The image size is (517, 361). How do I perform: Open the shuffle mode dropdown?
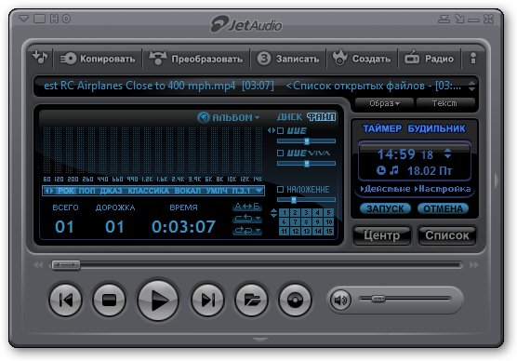pos(247,231)
